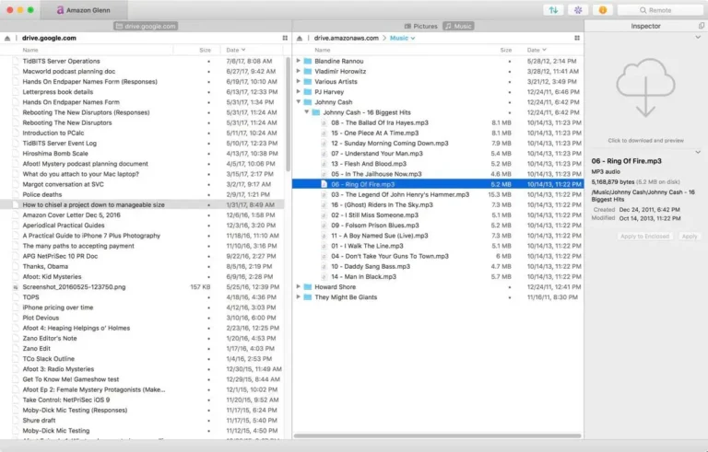Click right pane Size column header
This screenshot has width=708, height=452.
506,50
